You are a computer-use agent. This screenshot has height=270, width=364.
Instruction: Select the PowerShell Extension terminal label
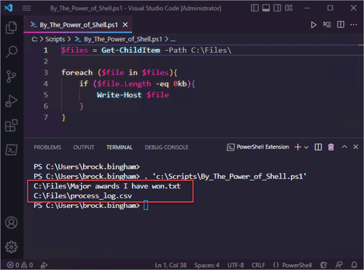pyautogui.click(x=258, y=147)
